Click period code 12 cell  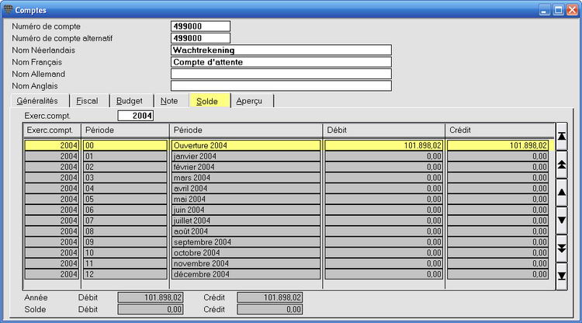click(x=125, y=275)
